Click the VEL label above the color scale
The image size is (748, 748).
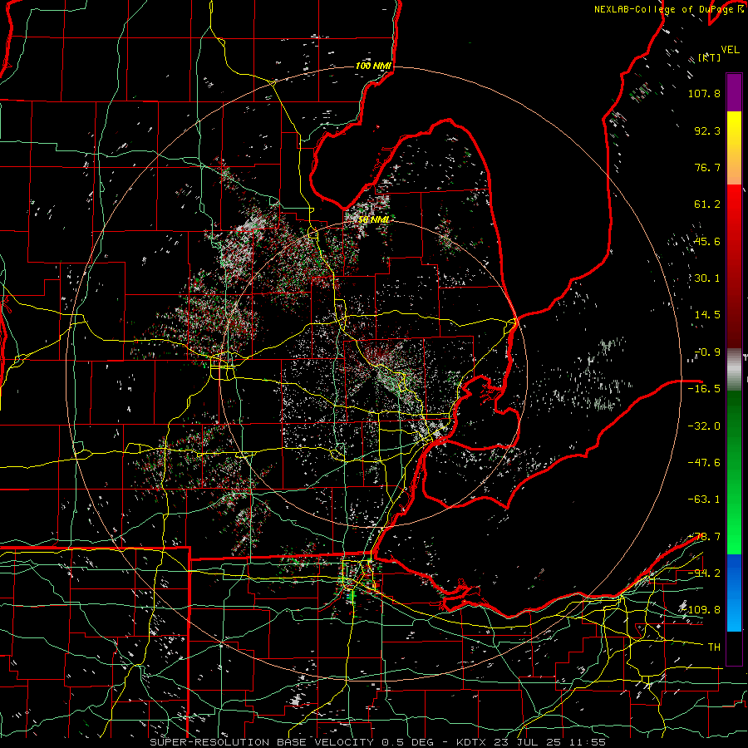(730, 50)
